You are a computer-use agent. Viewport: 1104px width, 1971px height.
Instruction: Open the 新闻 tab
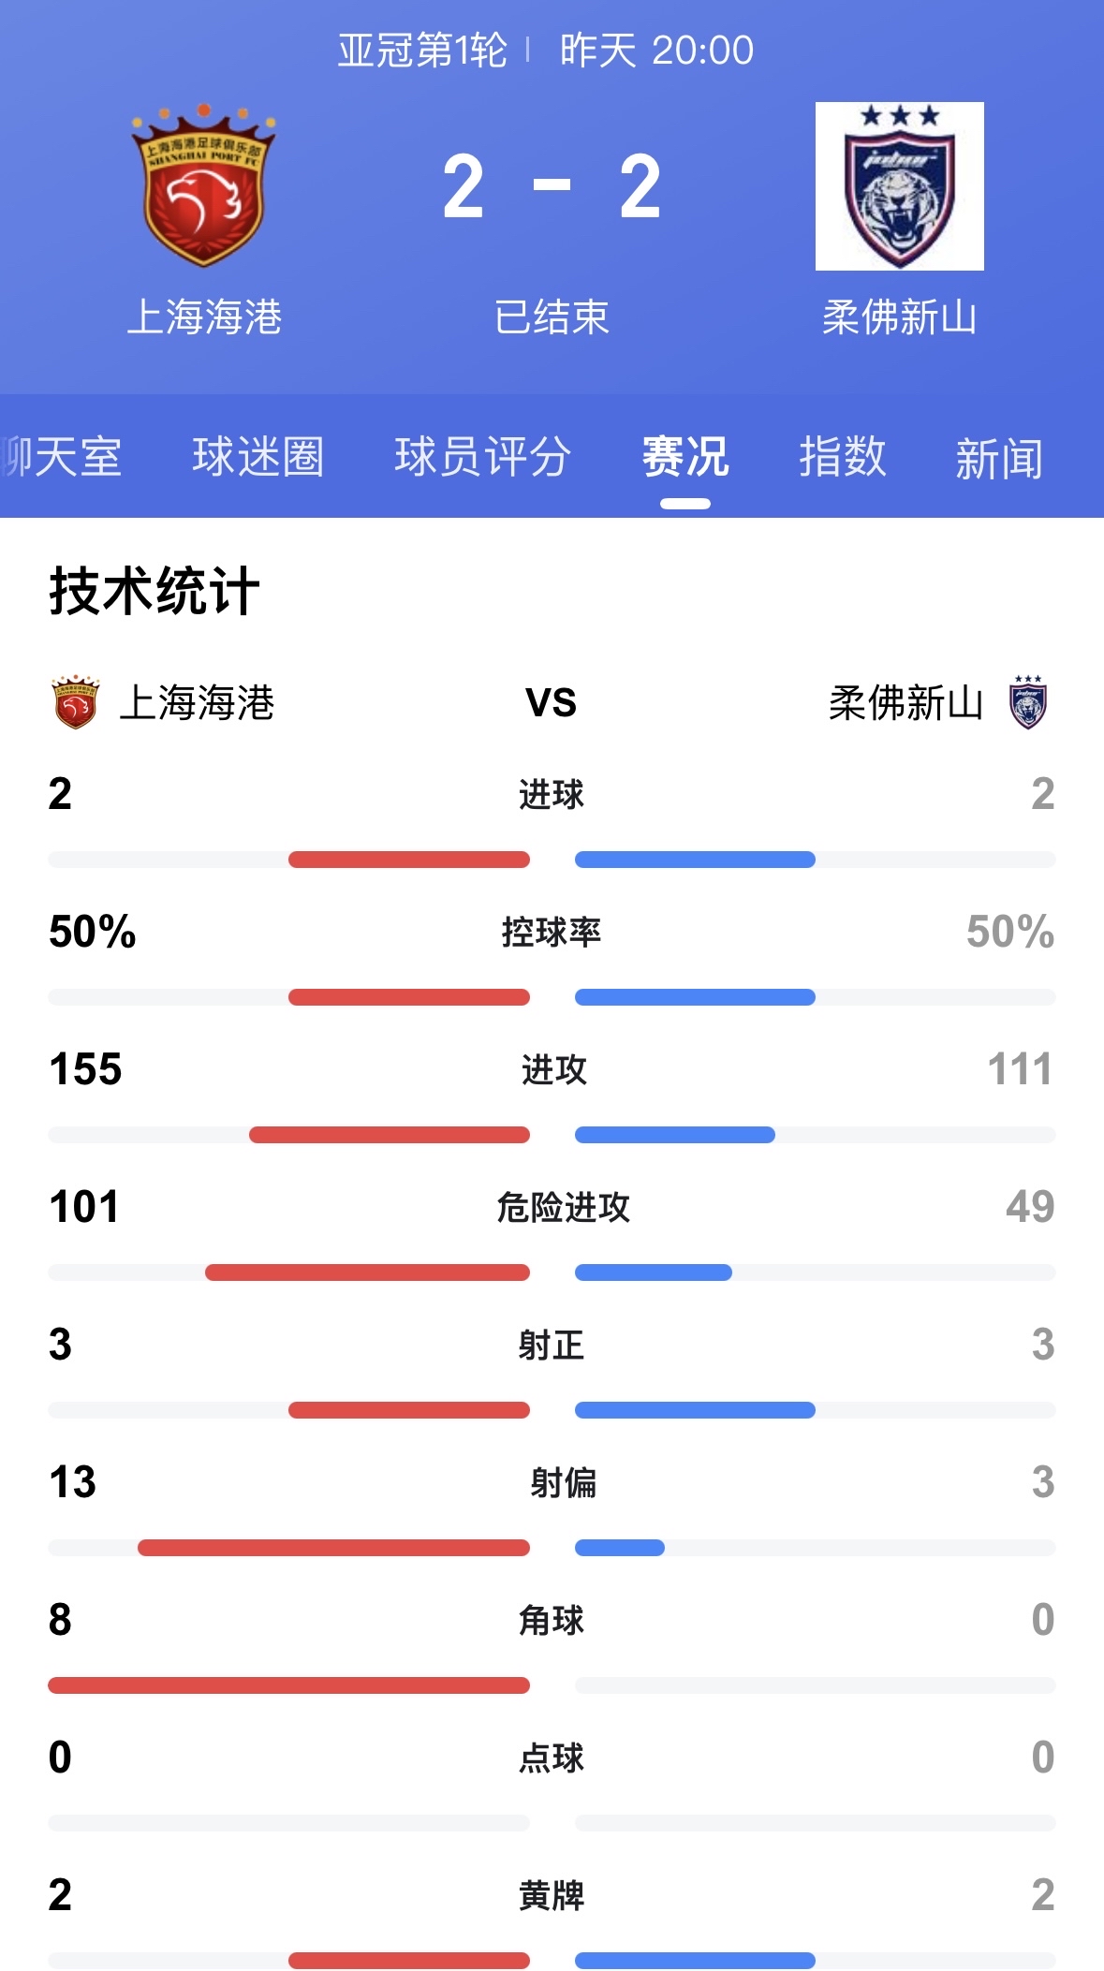tap(998, 459)
